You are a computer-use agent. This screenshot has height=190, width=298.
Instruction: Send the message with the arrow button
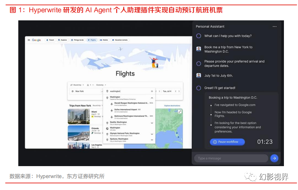274,158
